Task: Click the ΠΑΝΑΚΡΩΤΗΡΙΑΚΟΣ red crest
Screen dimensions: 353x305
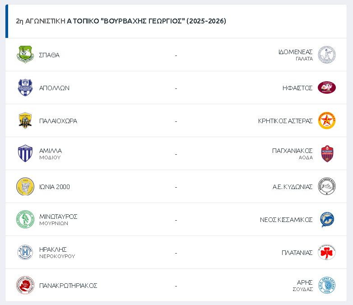Action: (25, 285)
